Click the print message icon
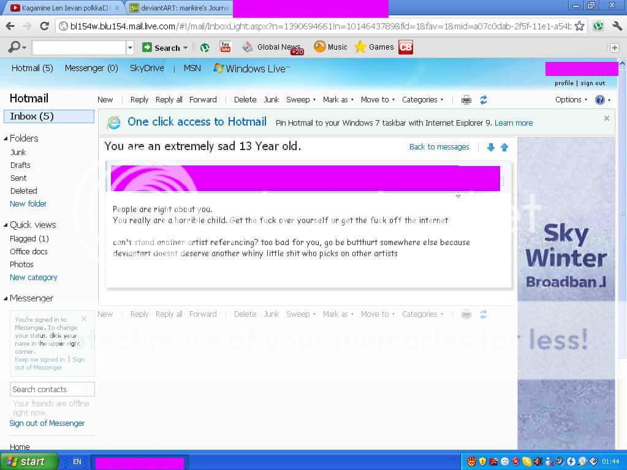This screenshot has width=627, height=470. pos(466,100)
